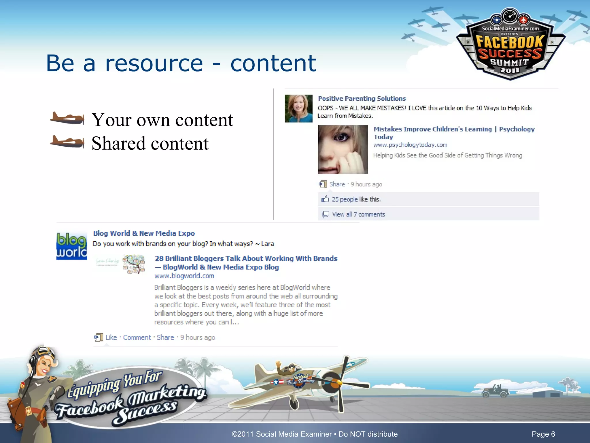Click the Blog World post's 9 hours ago timestamp

point(198,337)
